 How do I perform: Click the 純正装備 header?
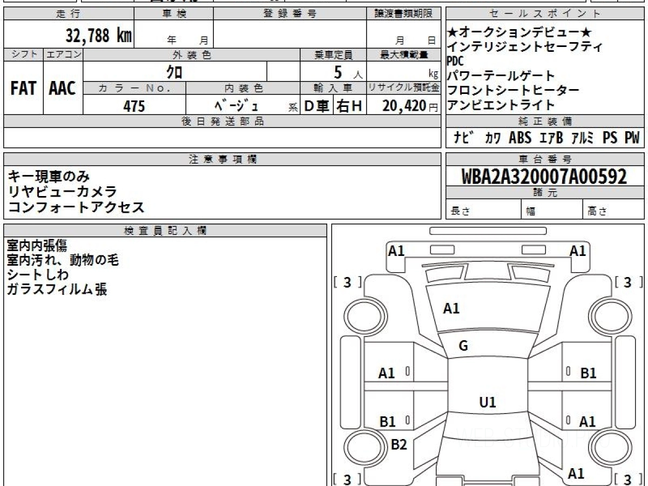(x=544, y=121)
